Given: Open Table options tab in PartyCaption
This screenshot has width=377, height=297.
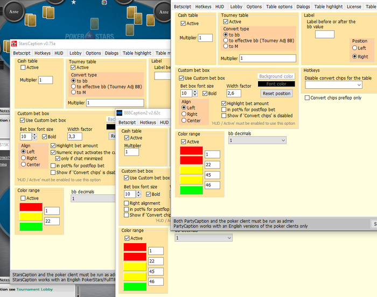Looking at the screenshot, I should 279,7.
